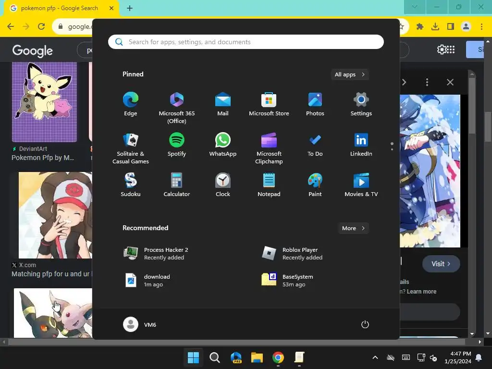
Task: Open the clock and date flyout
Action: coord(458,357)
